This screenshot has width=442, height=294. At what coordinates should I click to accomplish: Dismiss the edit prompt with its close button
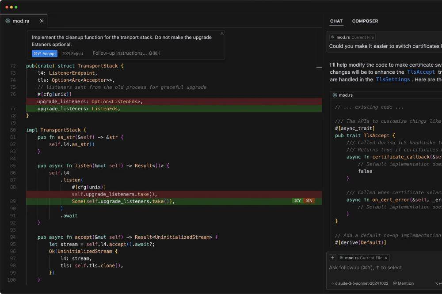pyautogui.click(x=222, y=33)
